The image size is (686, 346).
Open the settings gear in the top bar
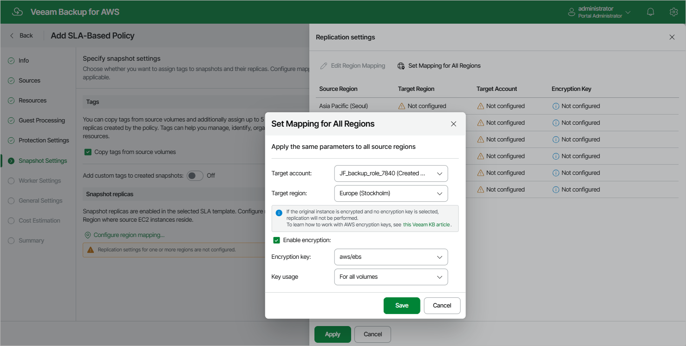(673, 12)
